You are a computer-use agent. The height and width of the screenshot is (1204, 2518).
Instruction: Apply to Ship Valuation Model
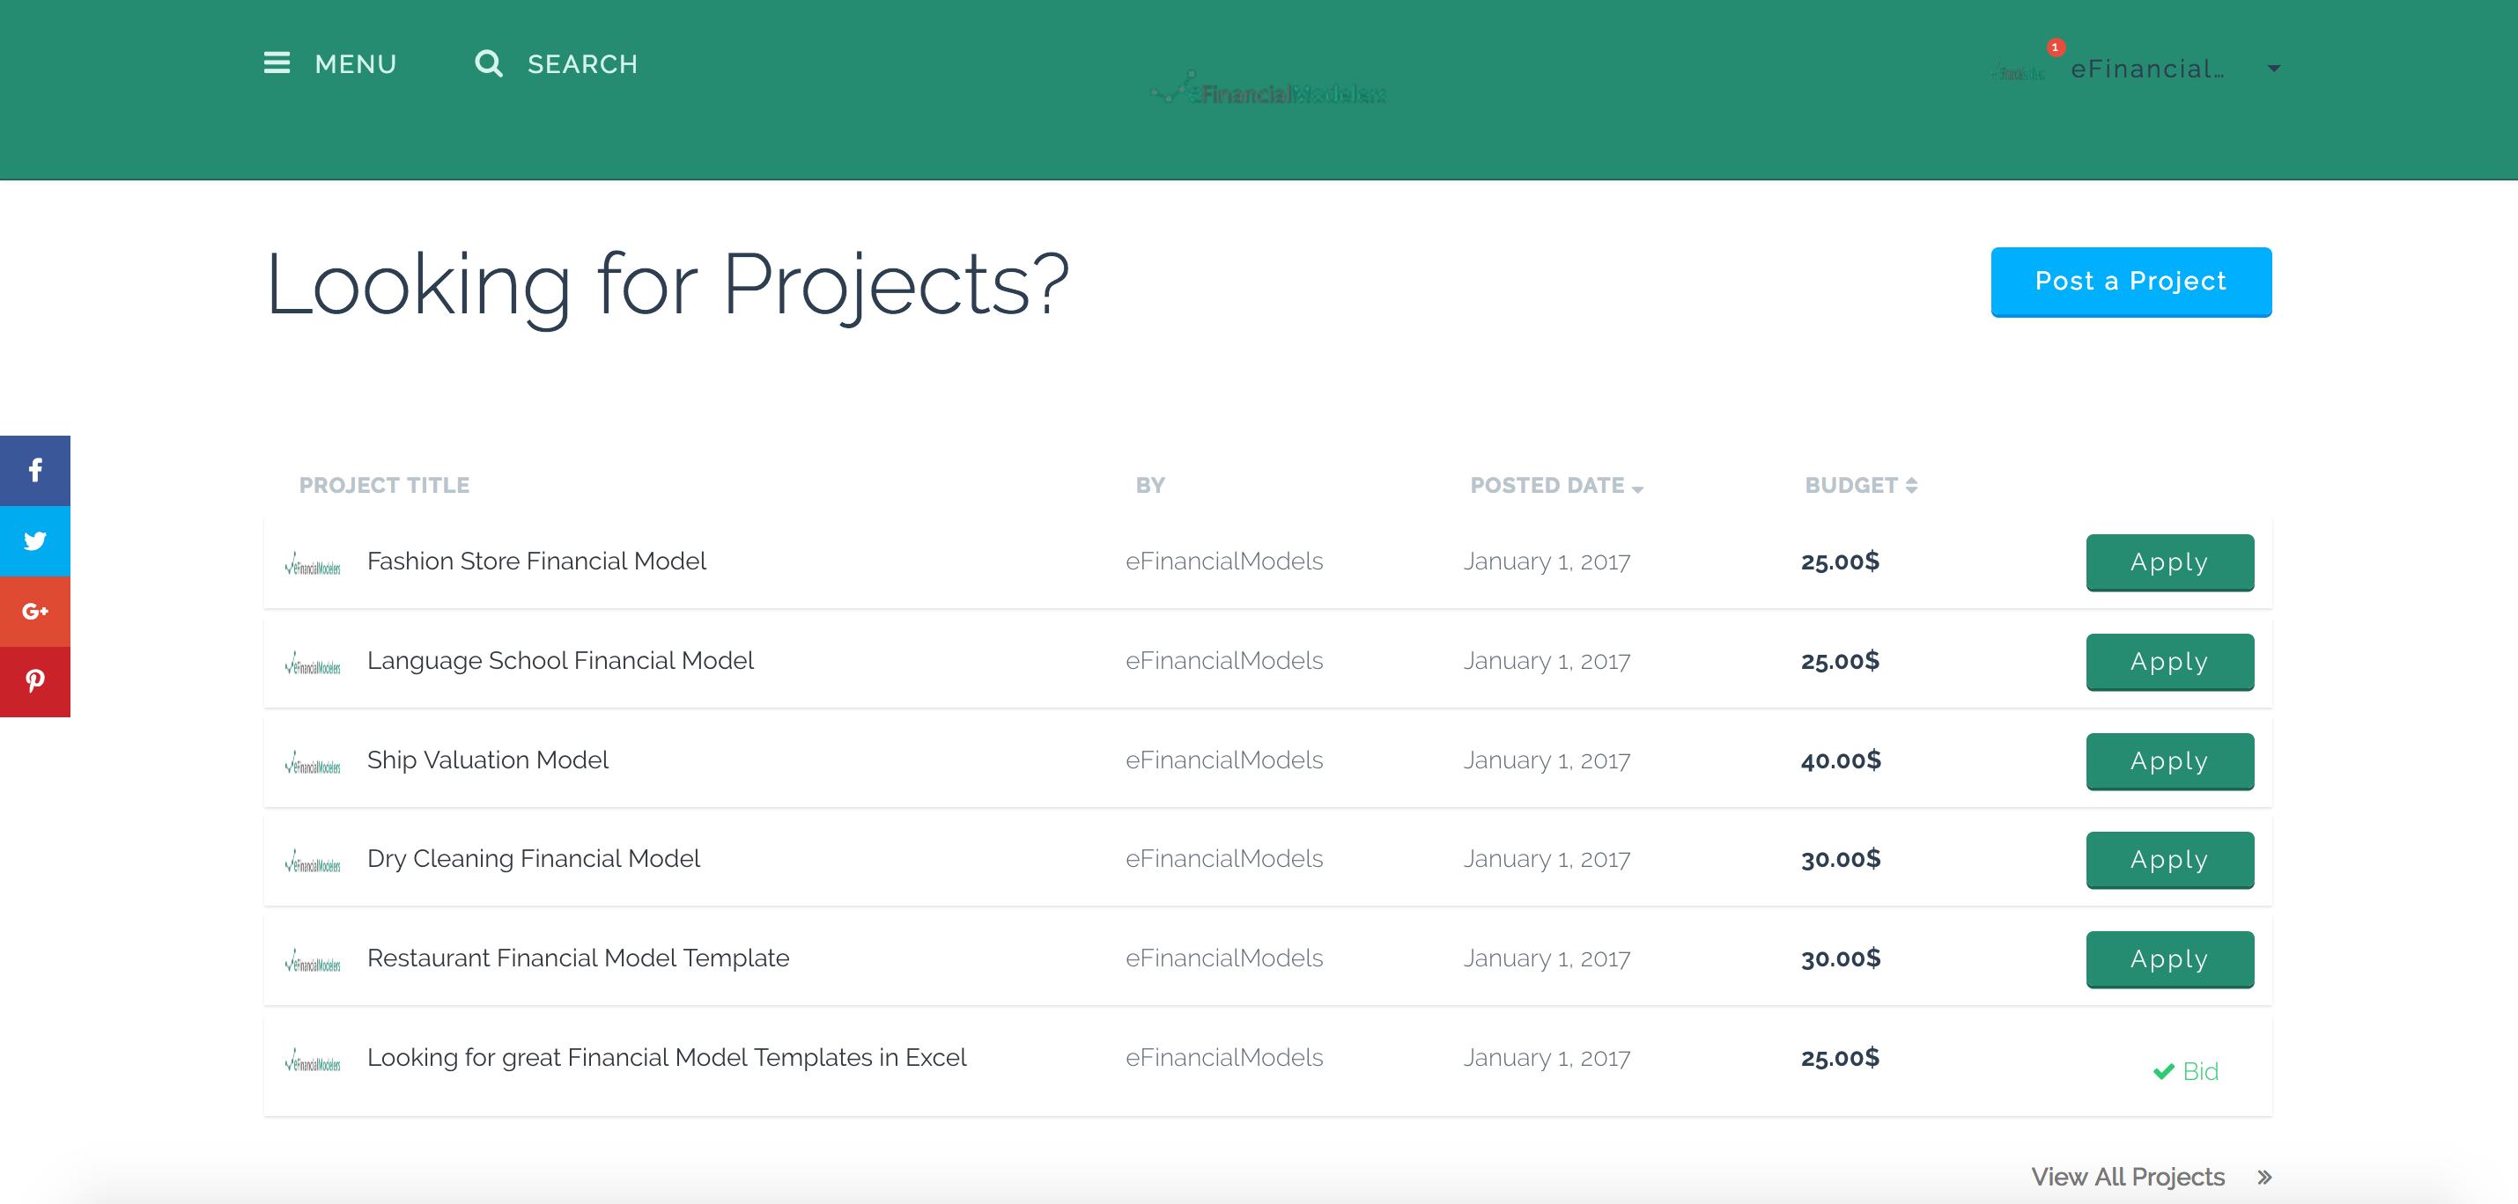click(2170, 761)
